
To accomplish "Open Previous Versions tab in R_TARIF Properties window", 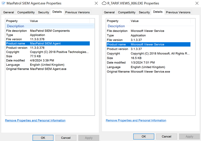I will coord(178,12).
